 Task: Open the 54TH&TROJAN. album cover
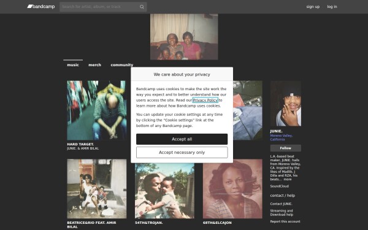164,191
